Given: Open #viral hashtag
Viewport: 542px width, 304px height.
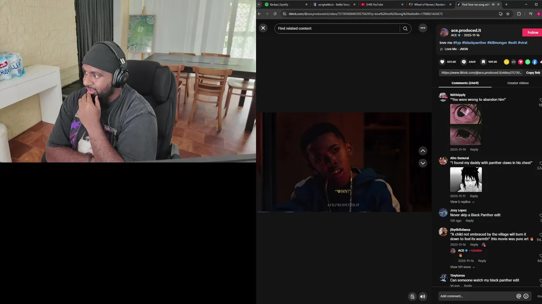Looking at the screenshot, I should point(523,43).
